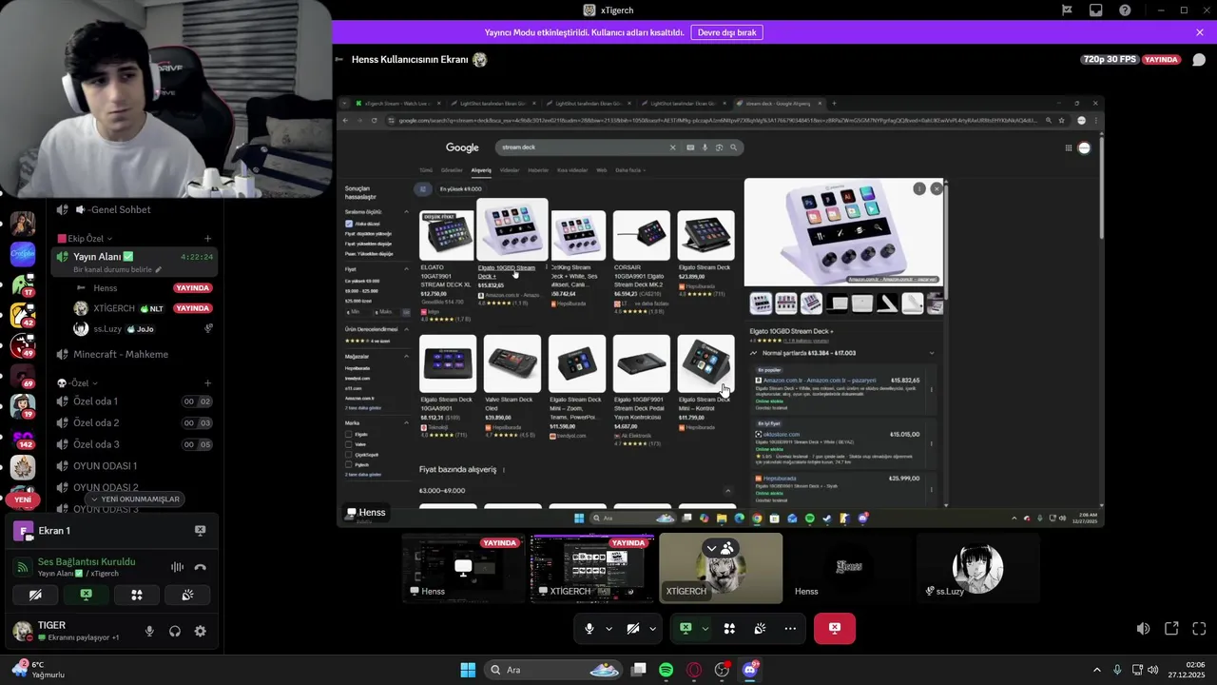Dismiss the purple Streamer Mode banner
Screen dimensions: 1217x685
(x=1200, y=32)
